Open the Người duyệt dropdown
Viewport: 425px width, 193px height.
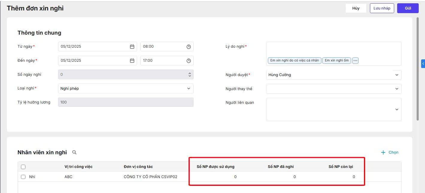coord(397,75)
